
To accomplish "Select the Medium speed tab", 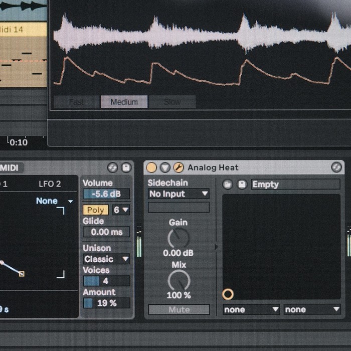I will pos(124,102).
